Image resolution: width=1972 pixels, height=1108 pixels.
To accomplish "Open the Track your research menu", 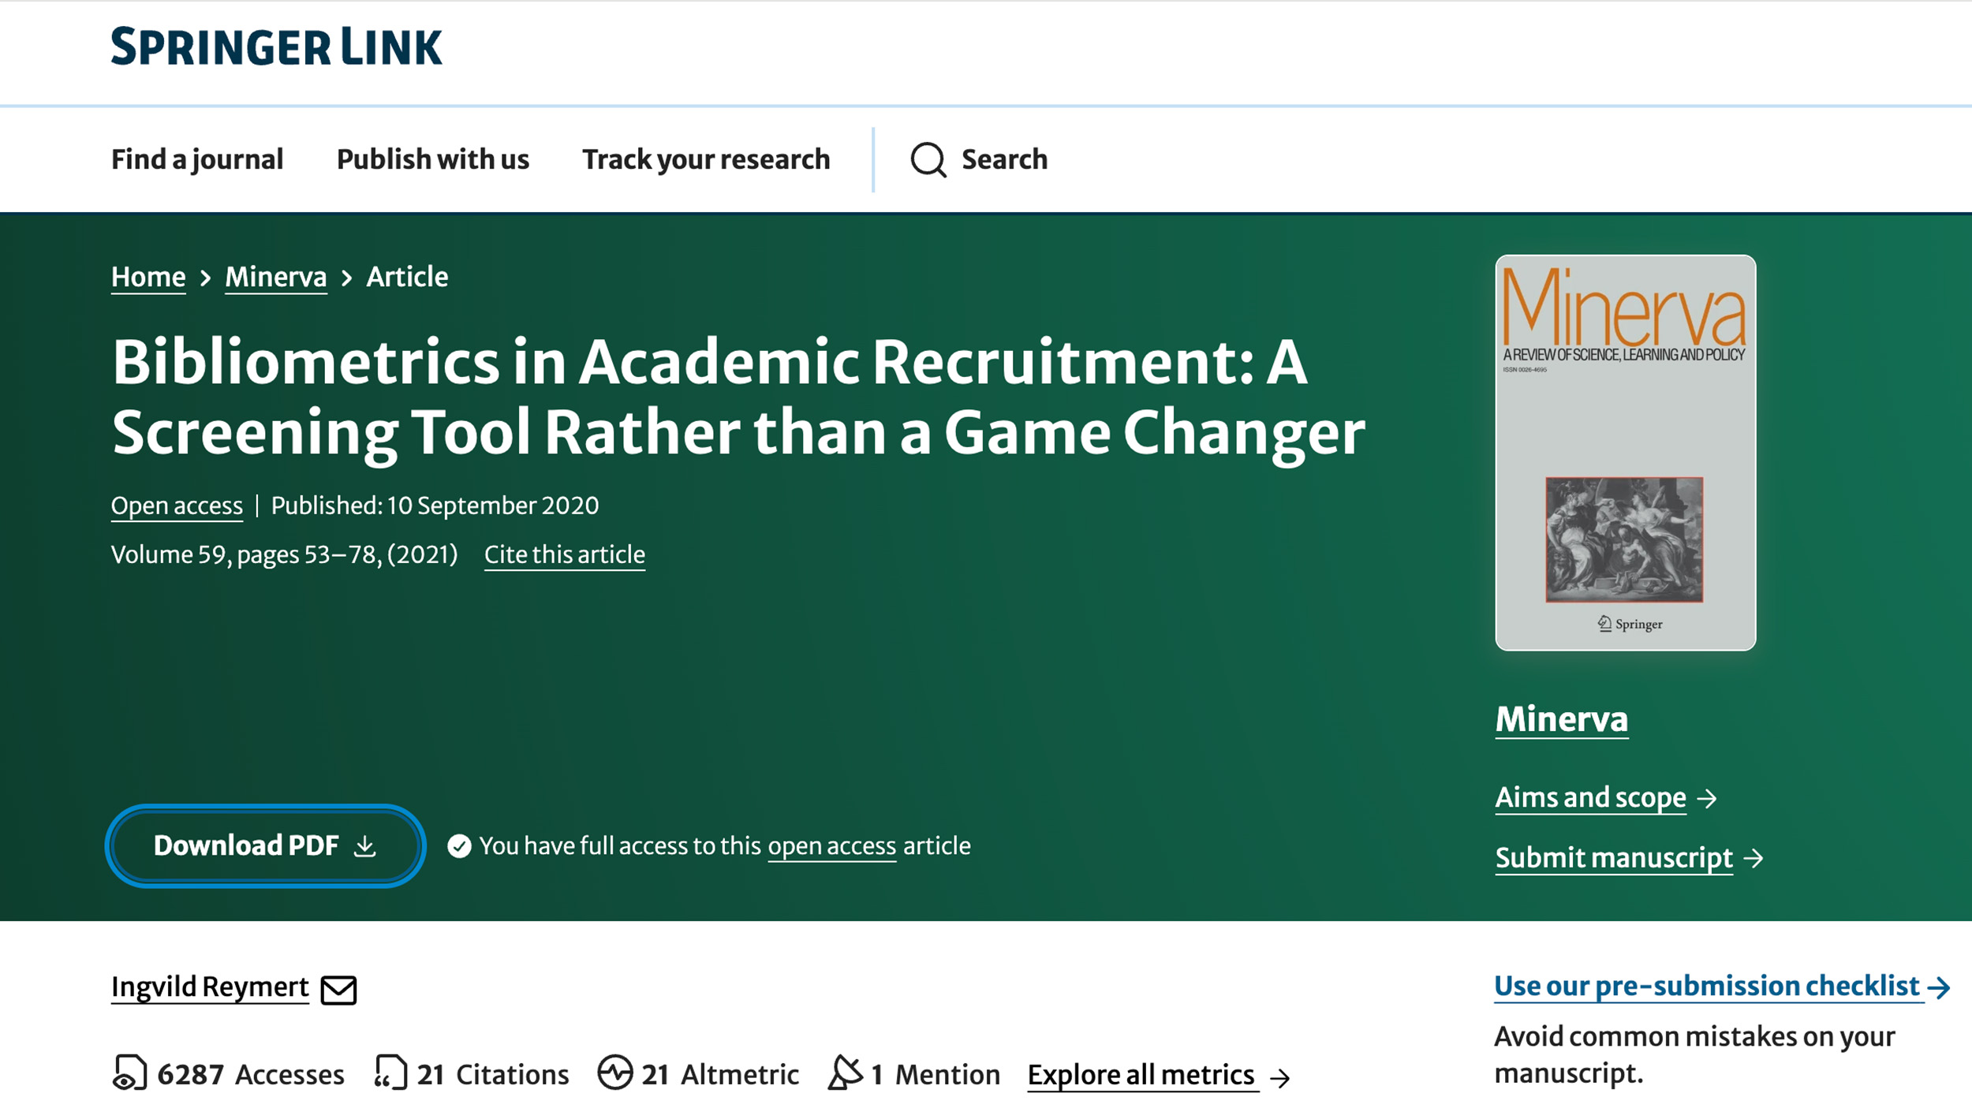I will 706,159.
